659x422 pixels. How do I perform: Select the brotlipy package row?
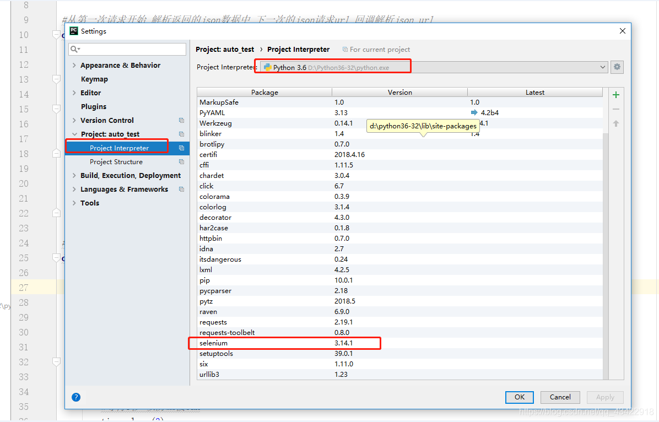pos(399,144)
